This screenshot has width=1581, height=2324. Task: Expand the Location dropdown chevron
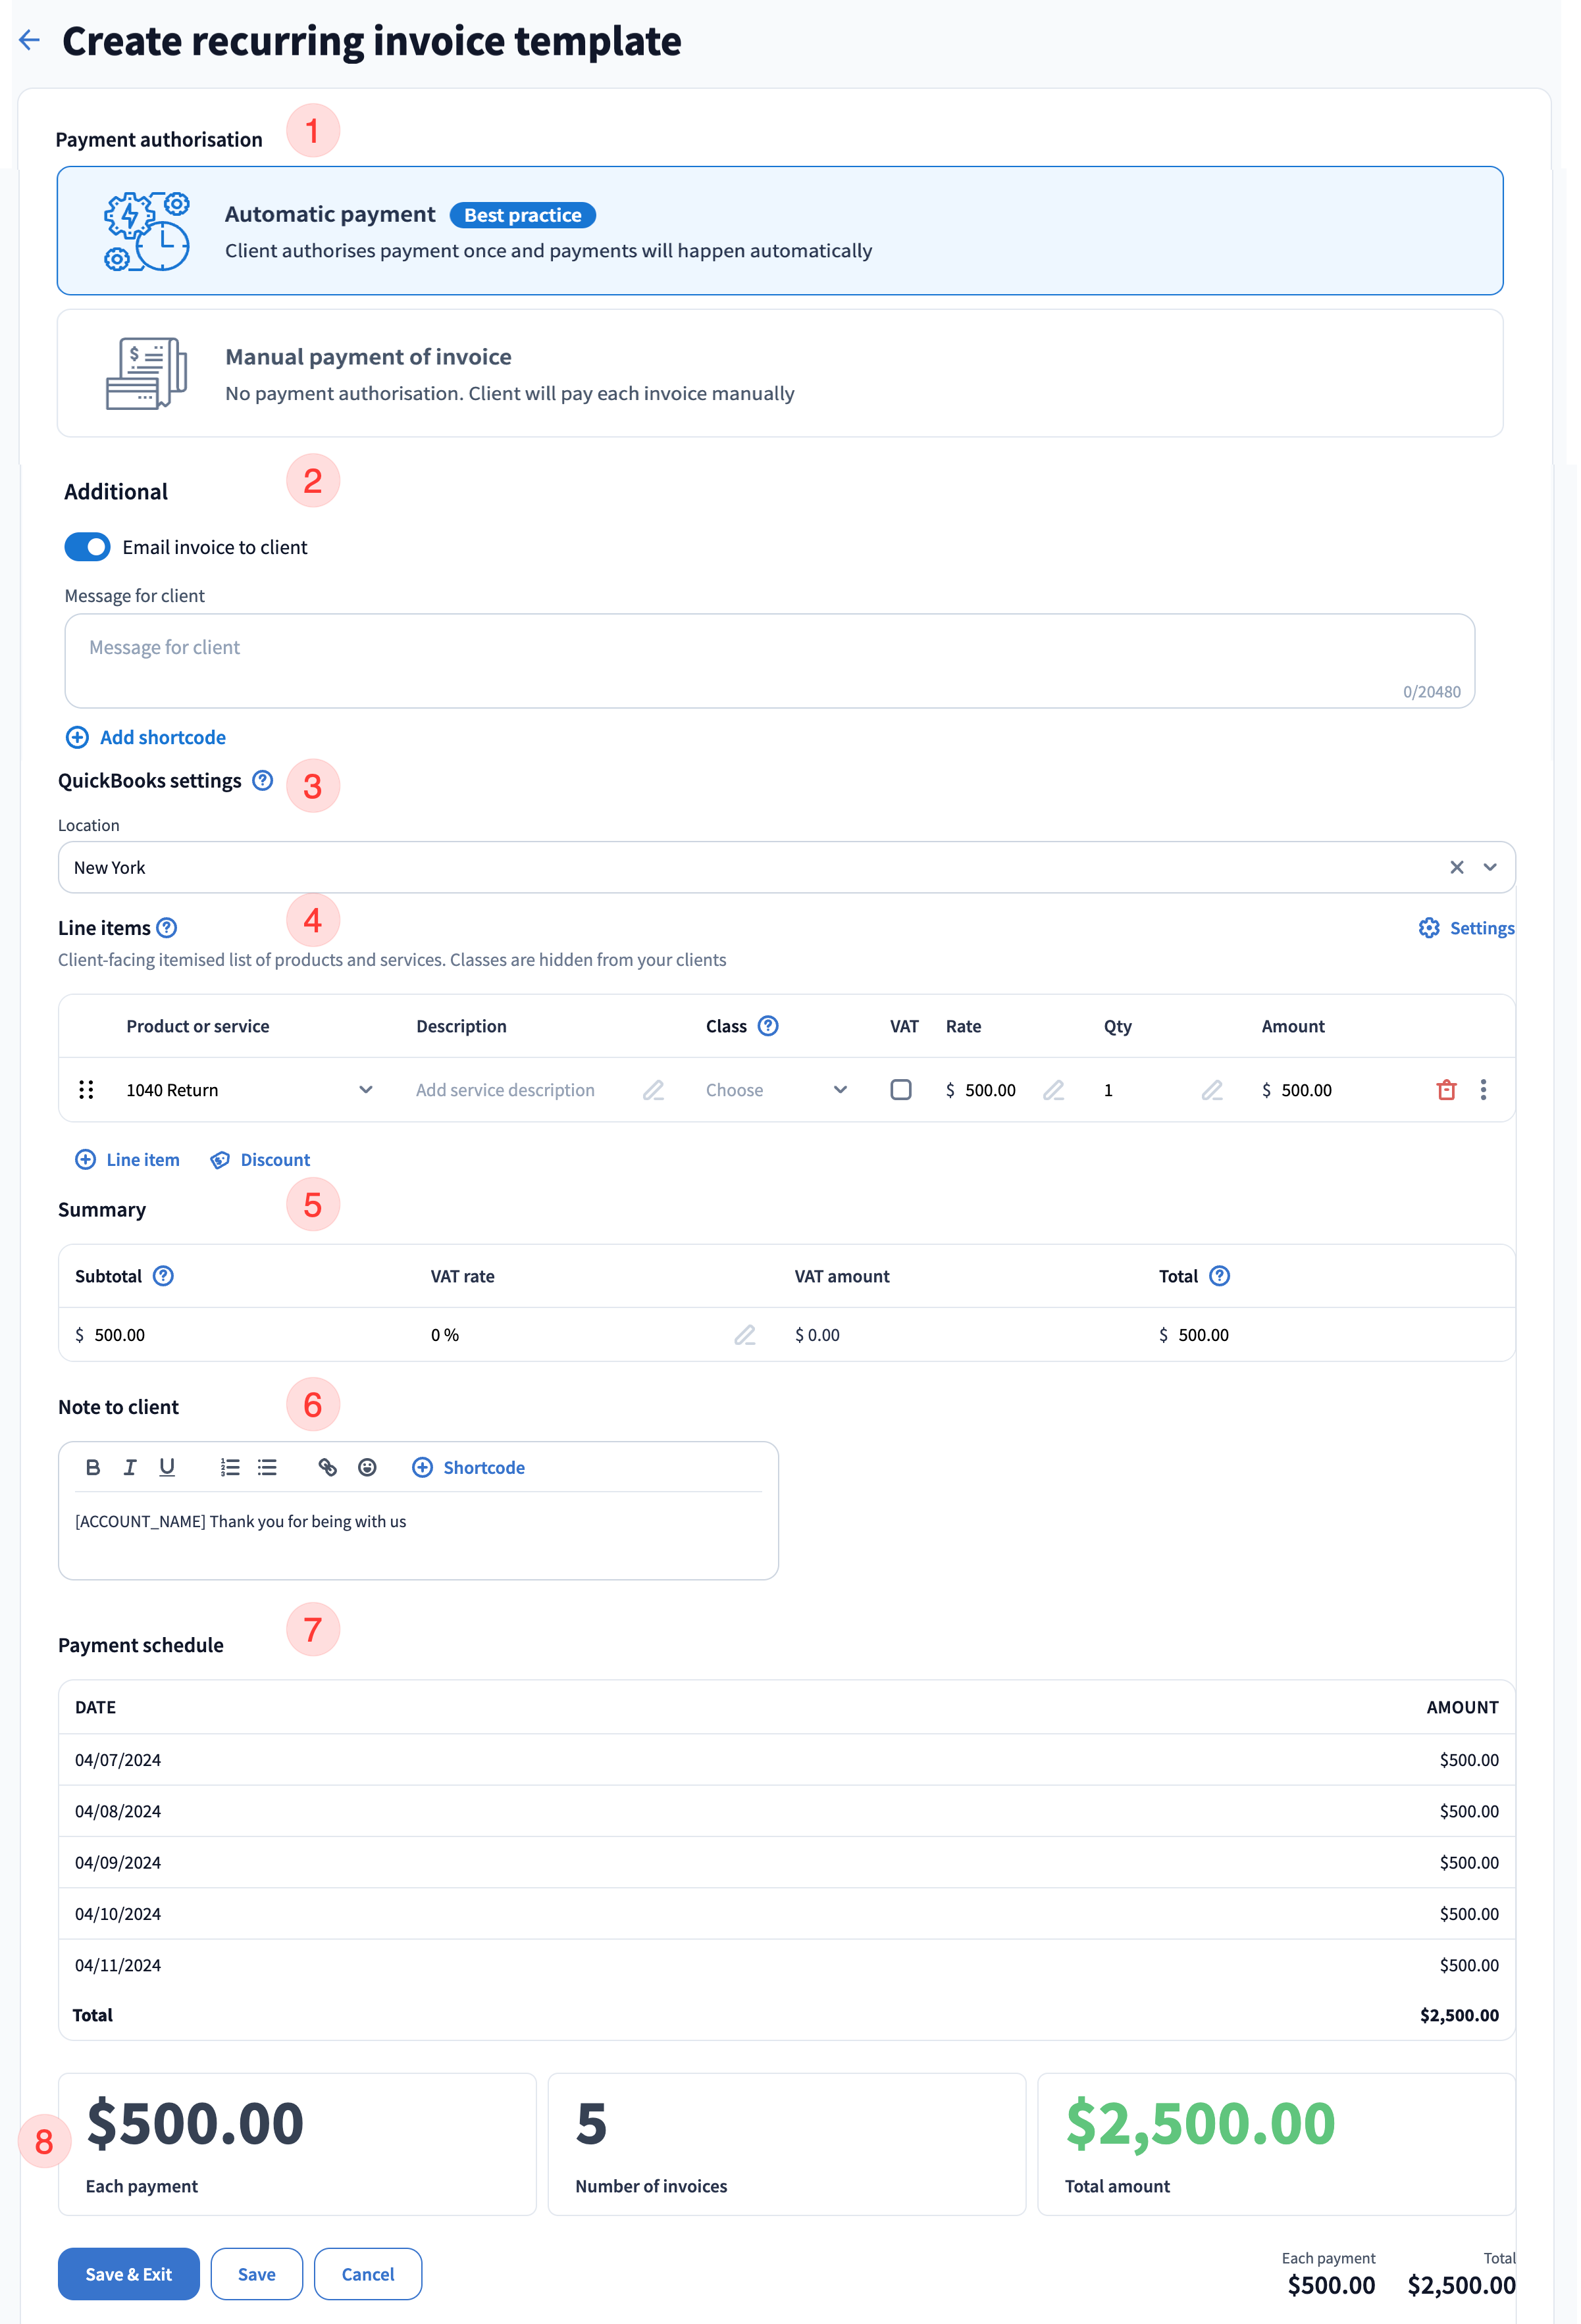(x=1490, y=867)
